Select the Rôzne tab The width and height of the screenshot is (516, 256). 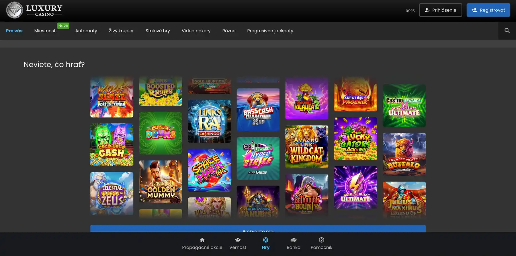pos(229,31)
